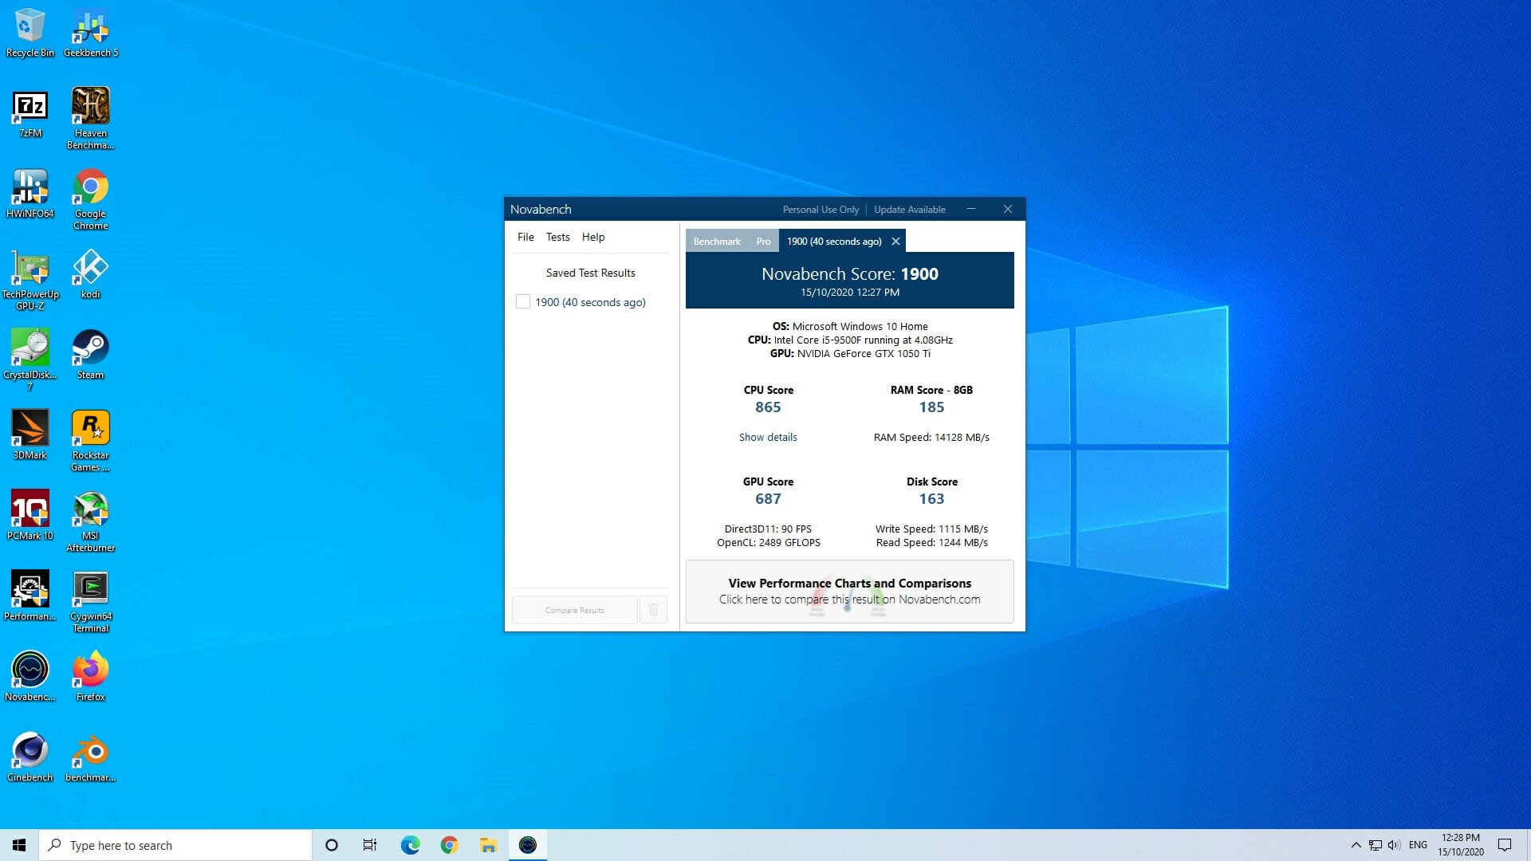Image resolution: width=1531 pixels, height=861 pixels.
Task: Open the File menu in Novabench
Action: 525,237
